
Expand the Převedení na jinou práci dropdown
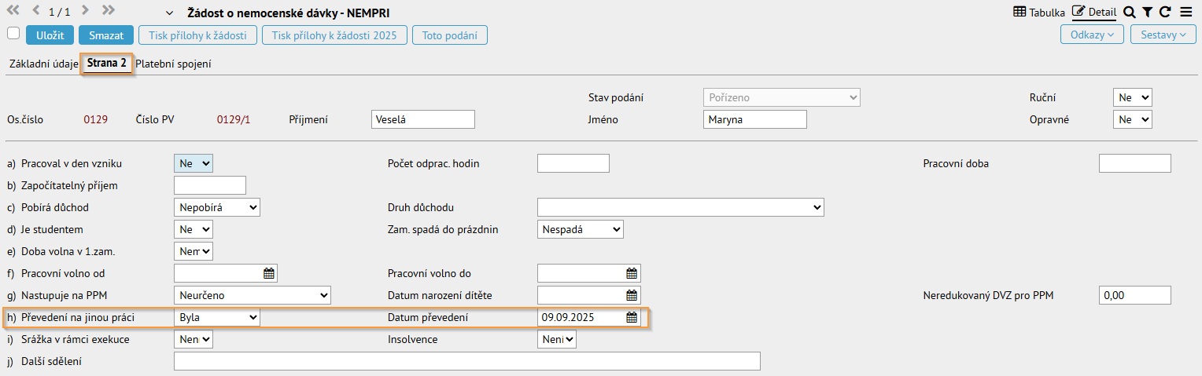(216, 317)
